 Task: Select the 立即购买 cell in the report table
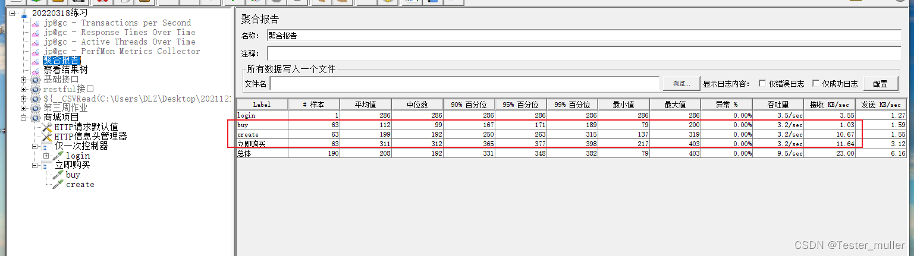262,144
